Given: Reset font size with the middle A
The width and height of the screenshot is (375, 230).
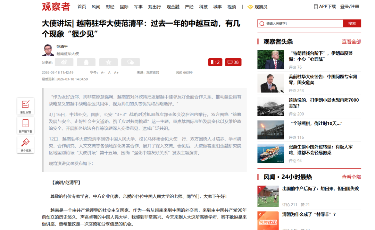Looking at the screenshot, I should 109,73.
